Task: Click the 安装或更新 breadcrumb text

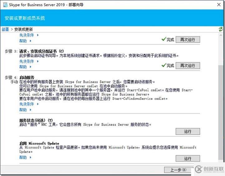Action: point(23,29)
